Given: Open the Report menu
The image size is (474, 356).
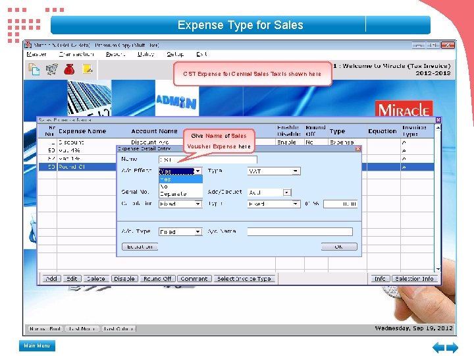Looking at the screenshot, I should 115,54.
